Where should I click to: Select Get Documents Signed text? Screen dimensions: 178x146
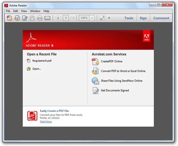(x=115, y=90)
